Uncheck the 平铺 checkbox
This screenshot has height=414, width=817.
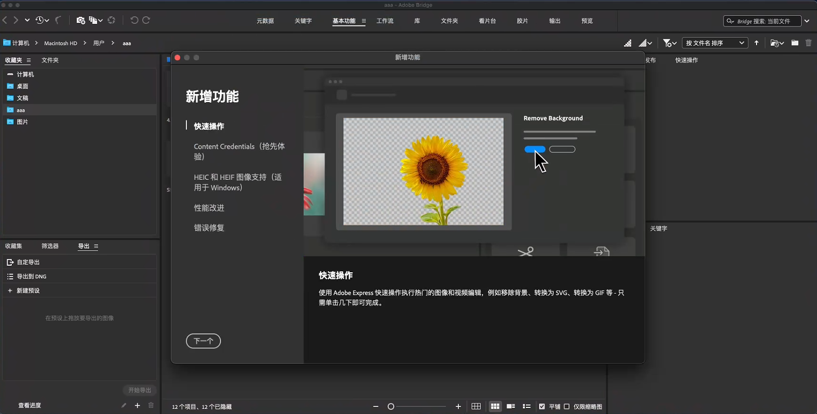coord(542,406)
